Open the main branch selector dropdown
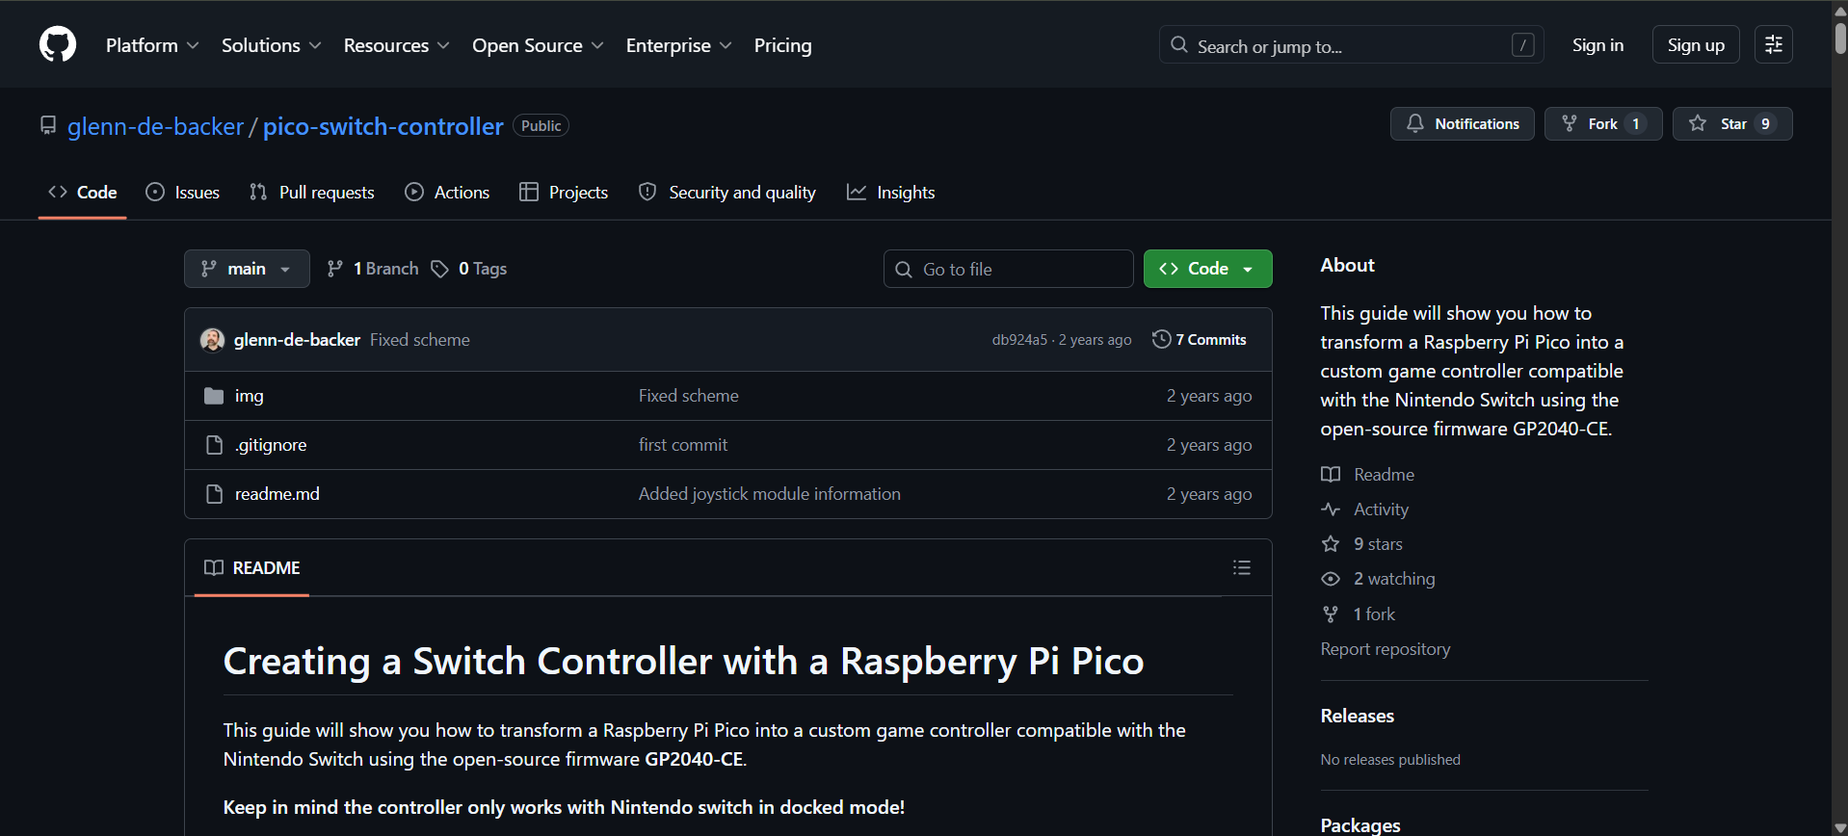The width and height of the screenshot is (1848, 836). (x=247, y=269)
